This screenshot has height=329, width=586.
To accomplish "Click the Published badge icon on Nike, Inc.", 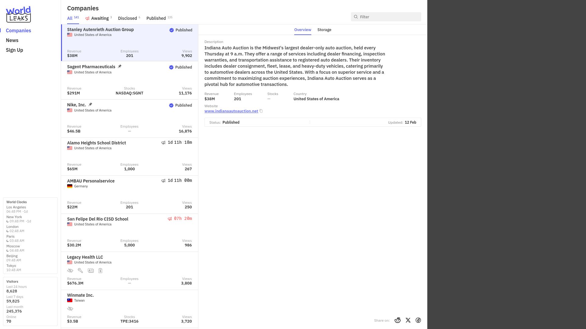I will click(171, 105).
